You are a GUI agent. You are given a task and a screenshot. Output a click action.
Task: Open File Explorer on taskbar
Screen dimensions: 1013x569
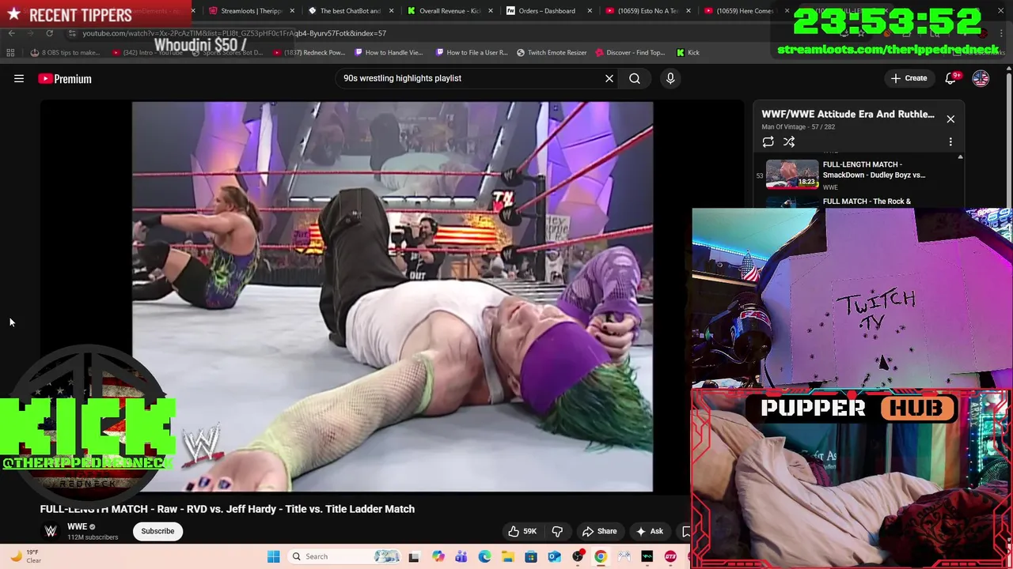(x=507, y=556)
